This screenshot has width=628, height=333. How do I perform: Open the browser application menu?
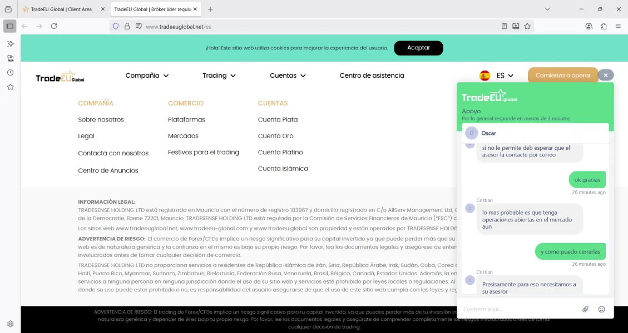click(x=618, y=26)
